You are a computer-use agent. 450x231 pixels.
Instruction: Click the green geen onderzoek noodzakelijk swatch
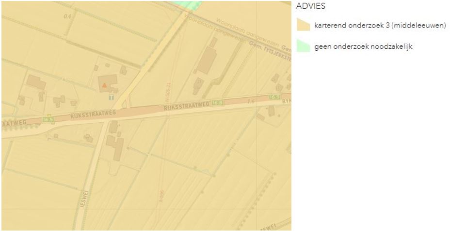[304, 46]
